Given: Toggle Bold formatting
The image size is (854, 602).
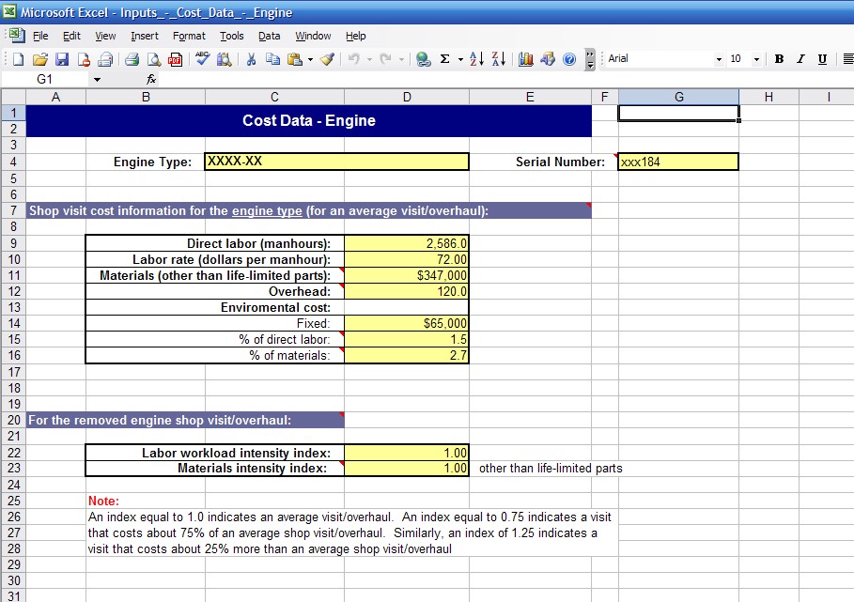Looking at the screenshot, I should pos(779,59).
